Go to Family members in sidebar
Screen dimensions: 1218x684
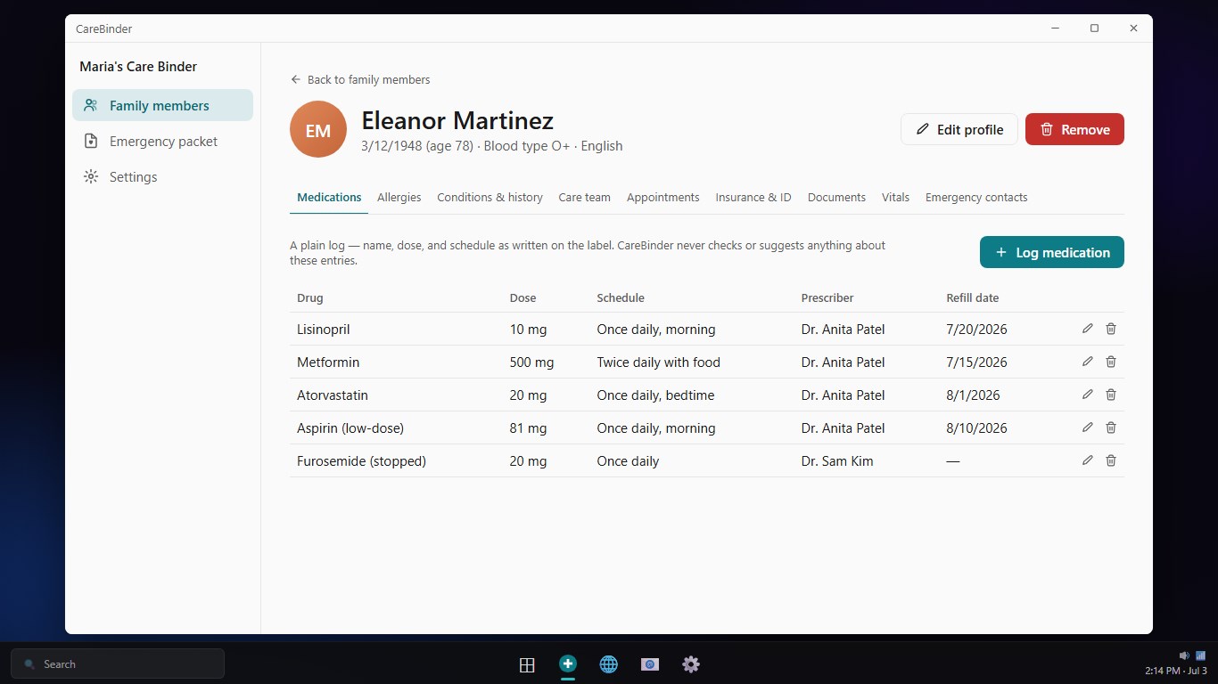click(x=163, y=105)
